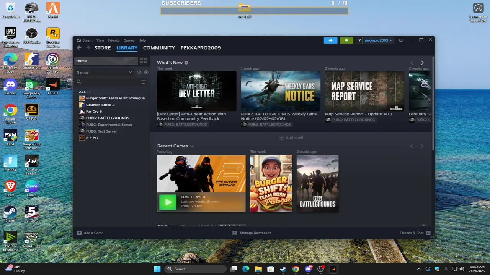The width and height of the screenshot is (490, 275).
Task: Go to the STORE tab
Action: (x=103, y=48)
